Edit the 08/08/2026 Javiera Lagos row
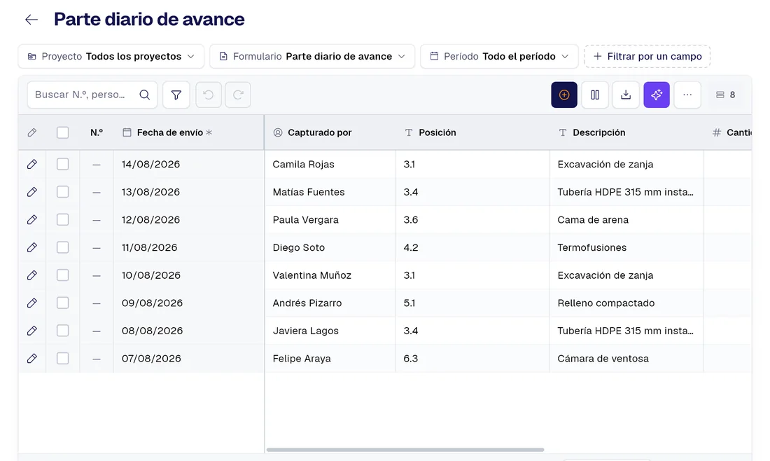The image size is (770, 461). pyautogui.click(x=32, y=331)
